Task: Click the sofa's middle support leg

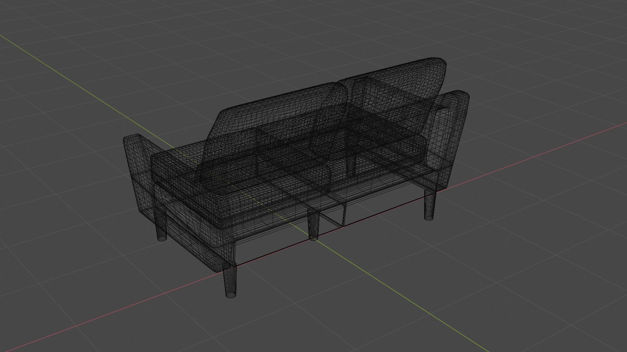Action: click(313, 226)
